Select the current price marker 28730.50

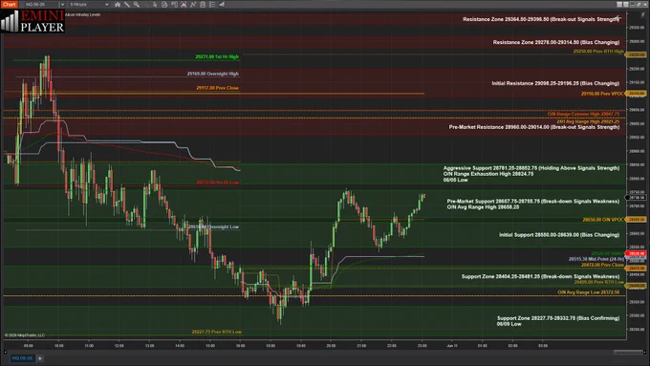[637, 198]
